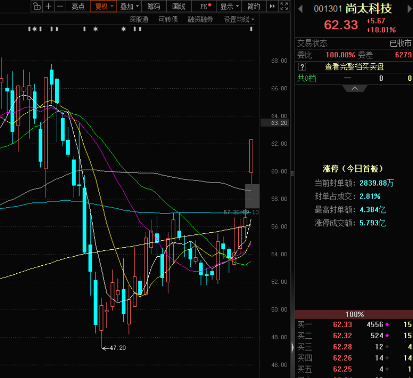
Task: Click the gray gap box near latest candle
Action: coord(252,196)
